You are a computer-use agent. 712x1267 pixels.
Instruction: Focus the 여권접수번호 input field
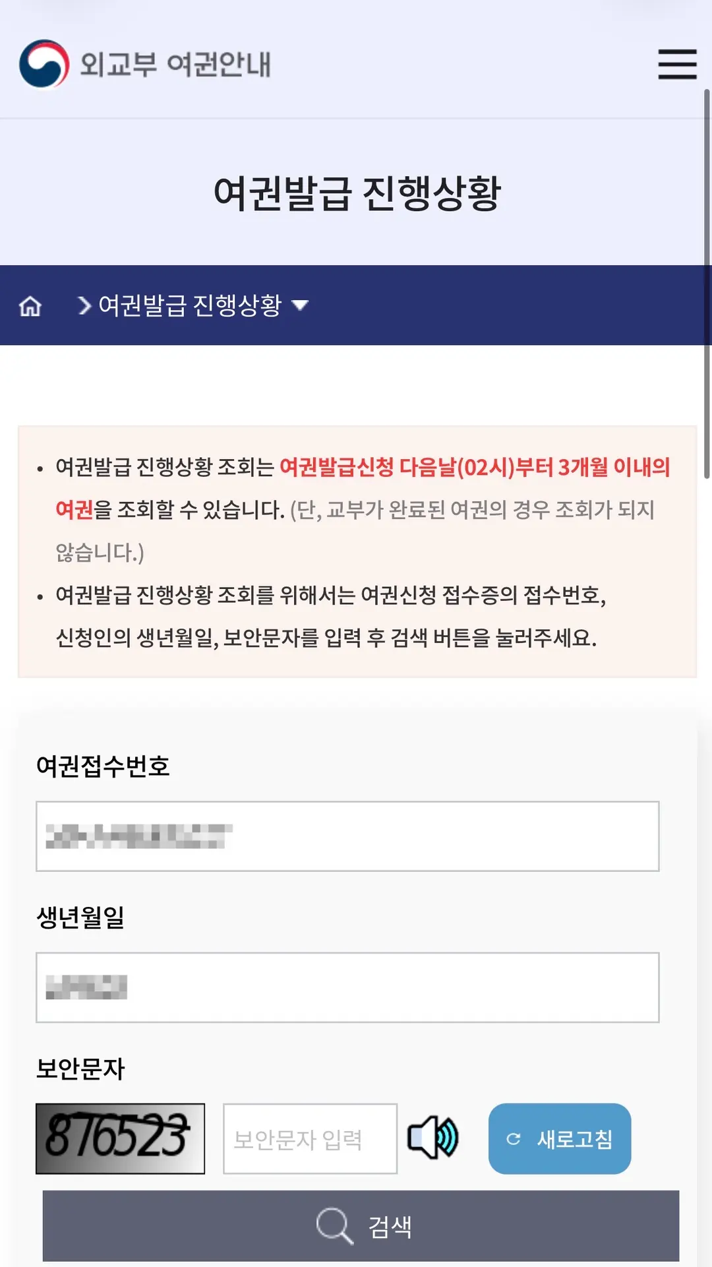347,836
